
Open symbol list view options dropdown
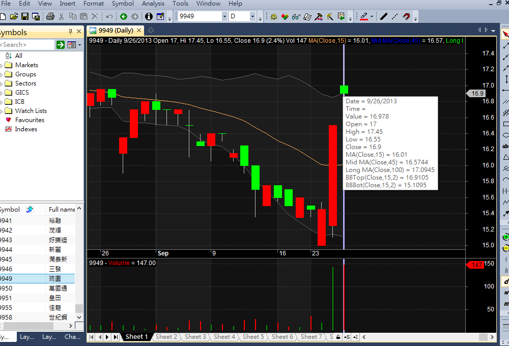[79, 45]
